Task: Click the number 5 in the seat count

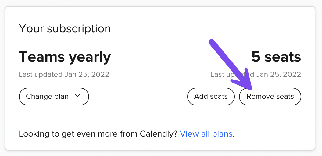Action: [256, 57]
